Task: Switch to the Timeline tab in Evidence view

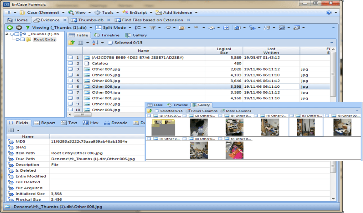Action: (x=107, y=35)
